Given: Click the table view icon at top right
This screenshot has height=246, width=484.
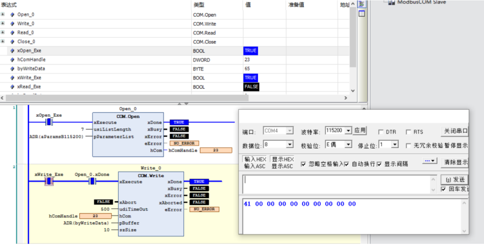Looking at the screenshot, I should (362, 14).
